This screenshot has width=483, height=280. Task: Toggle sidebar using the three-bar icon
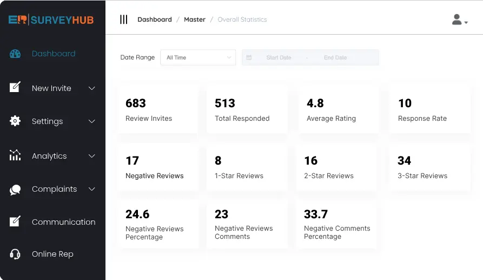(124, 19)
